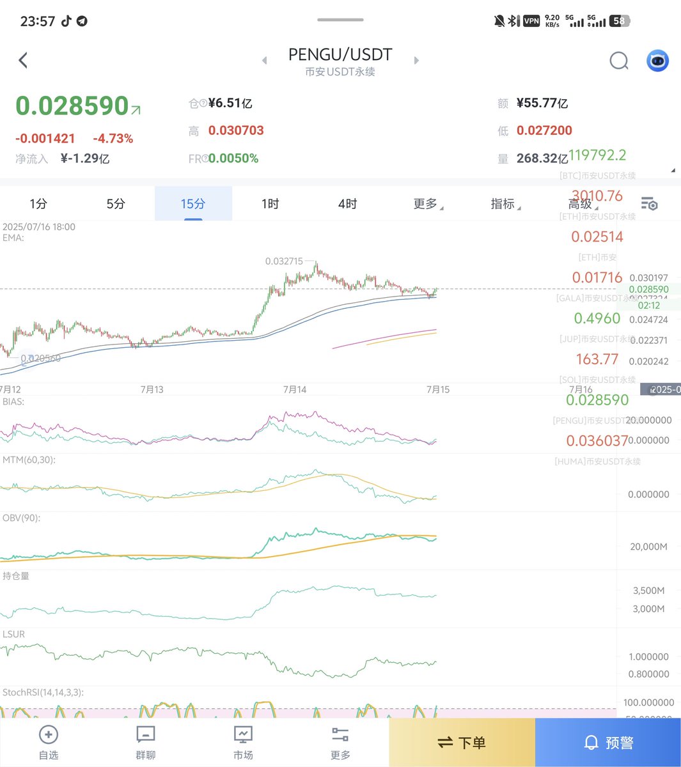Tap the TikTok icon in status bar
The image size is (681, 767).
tap(66, 21)
